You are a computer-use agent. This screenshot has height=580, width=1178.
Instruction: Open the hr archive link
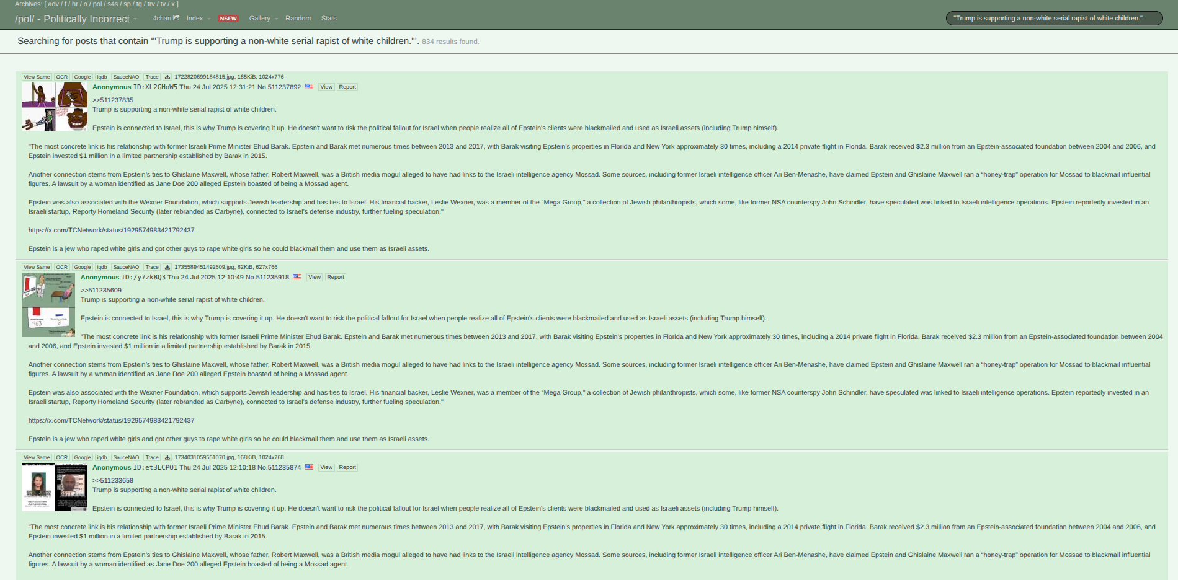74,4
